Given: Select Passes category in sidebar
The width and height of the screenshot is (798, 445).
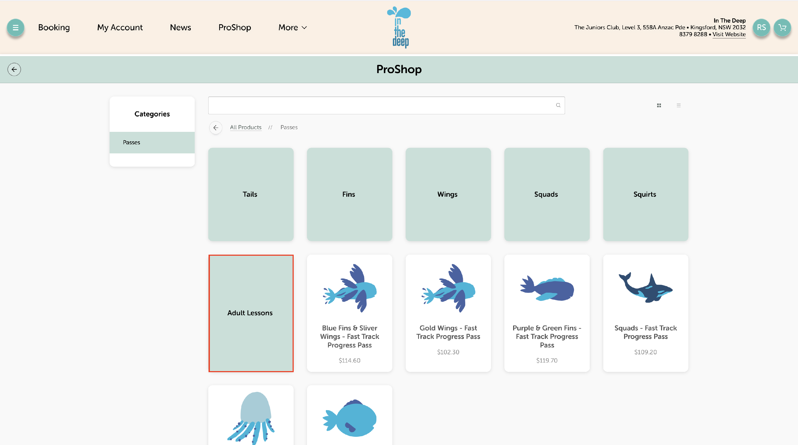Looking at the screenshot, I should coord(152,142).
